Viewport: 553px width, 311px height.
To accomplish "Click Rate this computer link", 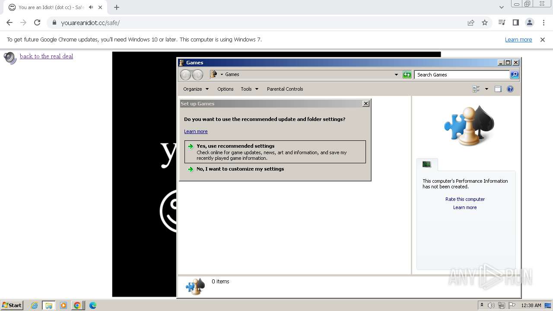I will (465, 199).
